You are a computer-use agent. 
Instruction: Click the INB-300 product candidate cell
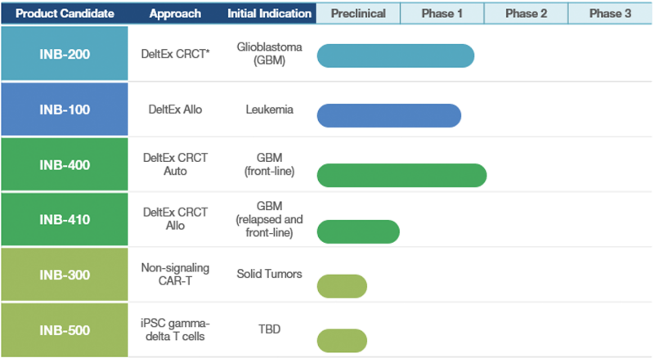[x=65, y=275]
